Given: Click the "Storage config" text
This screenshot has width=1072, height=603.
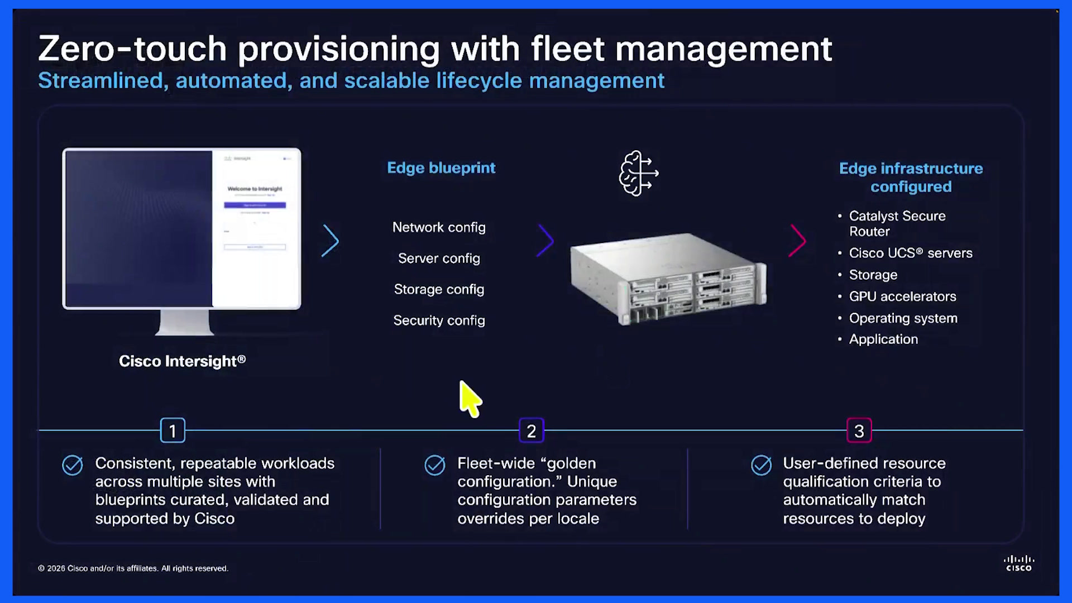Looking at the screenshot, I should point(439,289).
